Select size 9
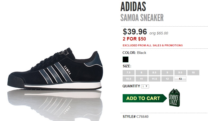Screen dimensions: 208x121 (x=167, y=73)
